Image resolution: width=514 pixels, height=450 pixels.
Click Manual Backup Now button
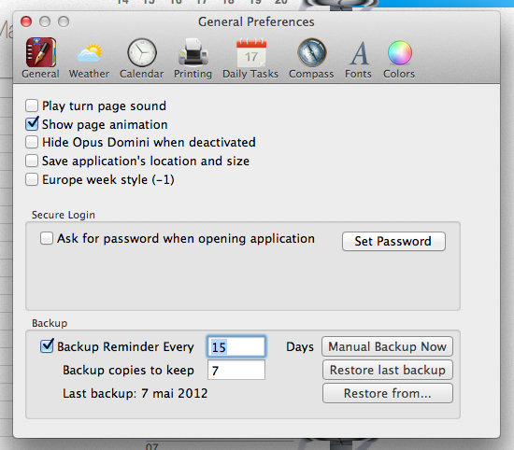[388, 346]
